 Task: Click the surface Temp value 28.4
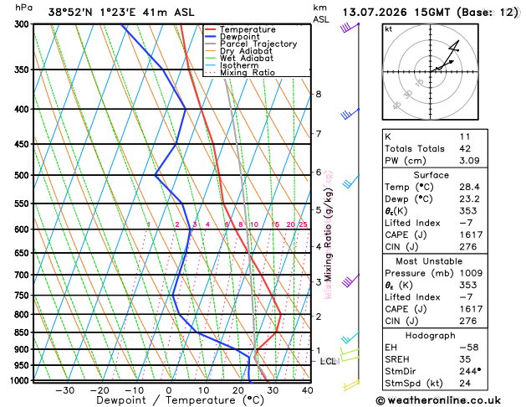tap(469, 187)
